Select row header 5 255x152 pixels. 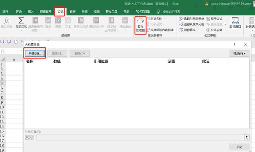(2, 83)
